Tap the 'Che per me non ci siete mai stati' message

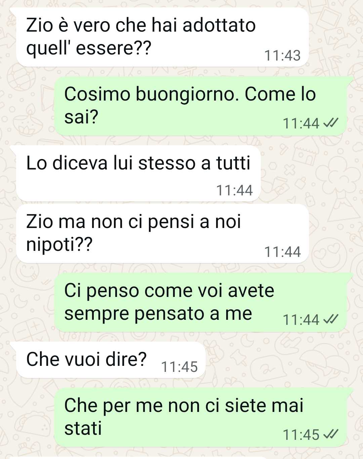click(201, 417)
